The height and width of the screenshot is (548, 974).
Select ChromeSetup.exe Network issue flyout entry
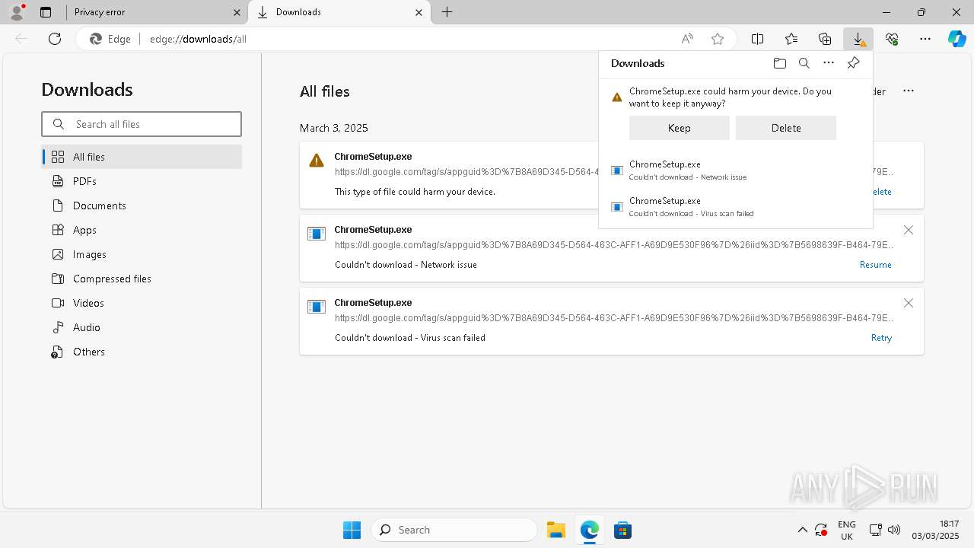[x=736, y=170]
